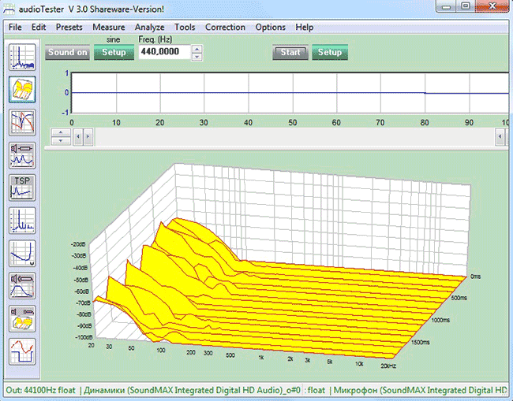Click the far-right scroll left arrow of time axis
513x401 pixels.
pos(500,137)
